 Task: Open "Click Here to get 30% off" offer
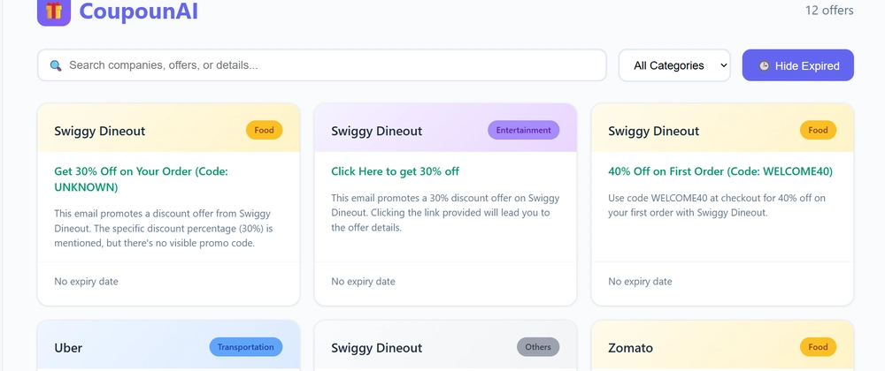pyautogui.click(x=395, y=171)
